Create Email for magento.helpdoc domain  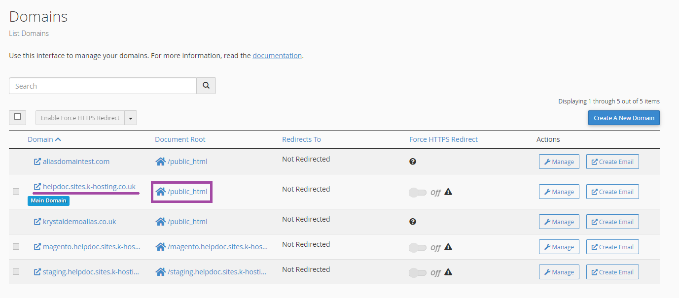tap(612, 247)
